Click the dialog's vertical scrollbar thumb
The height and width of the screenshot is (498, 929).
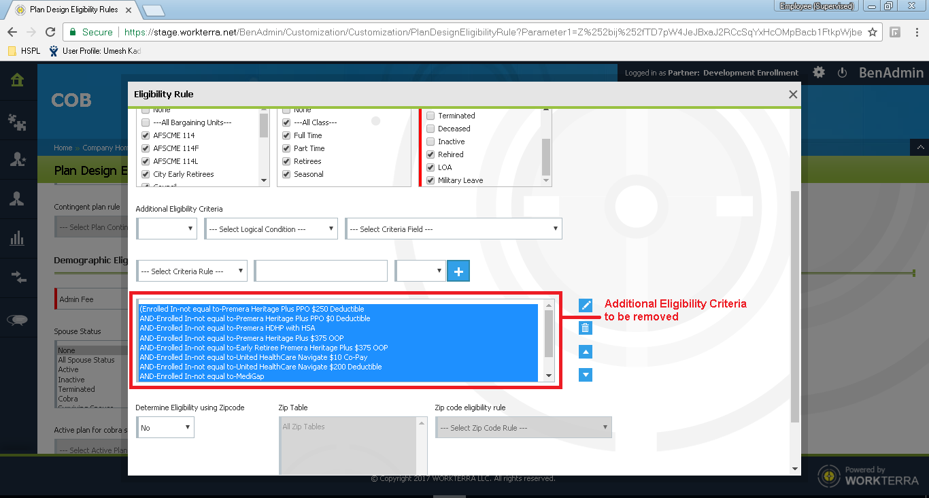coord(794,306)
